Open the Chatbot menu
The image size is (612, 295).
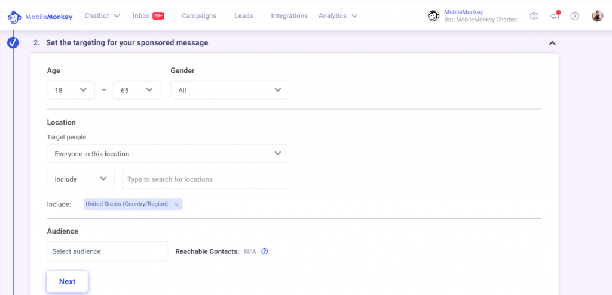click(x=102, y=16)
